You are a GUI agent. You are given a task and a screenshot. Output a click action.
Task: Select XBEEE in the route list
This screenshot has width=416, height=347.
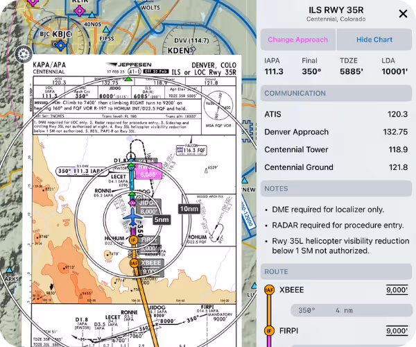point(292,289)
